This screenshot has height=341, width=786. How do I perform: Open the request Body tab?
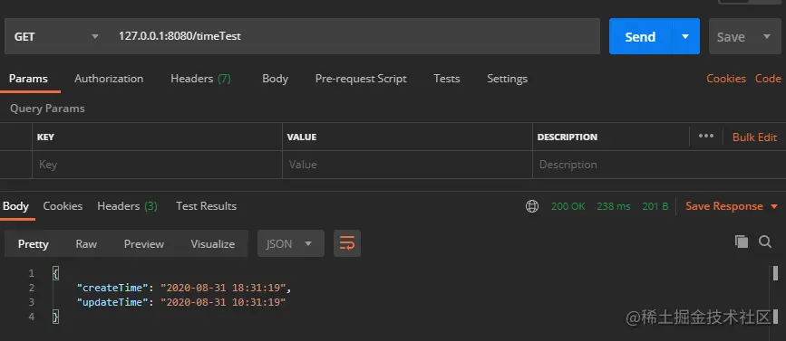coord(276,79)
